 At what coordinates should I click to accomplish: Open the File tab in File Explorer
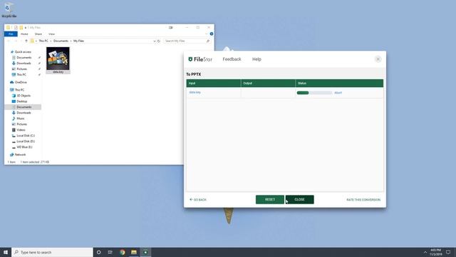pyautogui.click(x=11, y=34)
